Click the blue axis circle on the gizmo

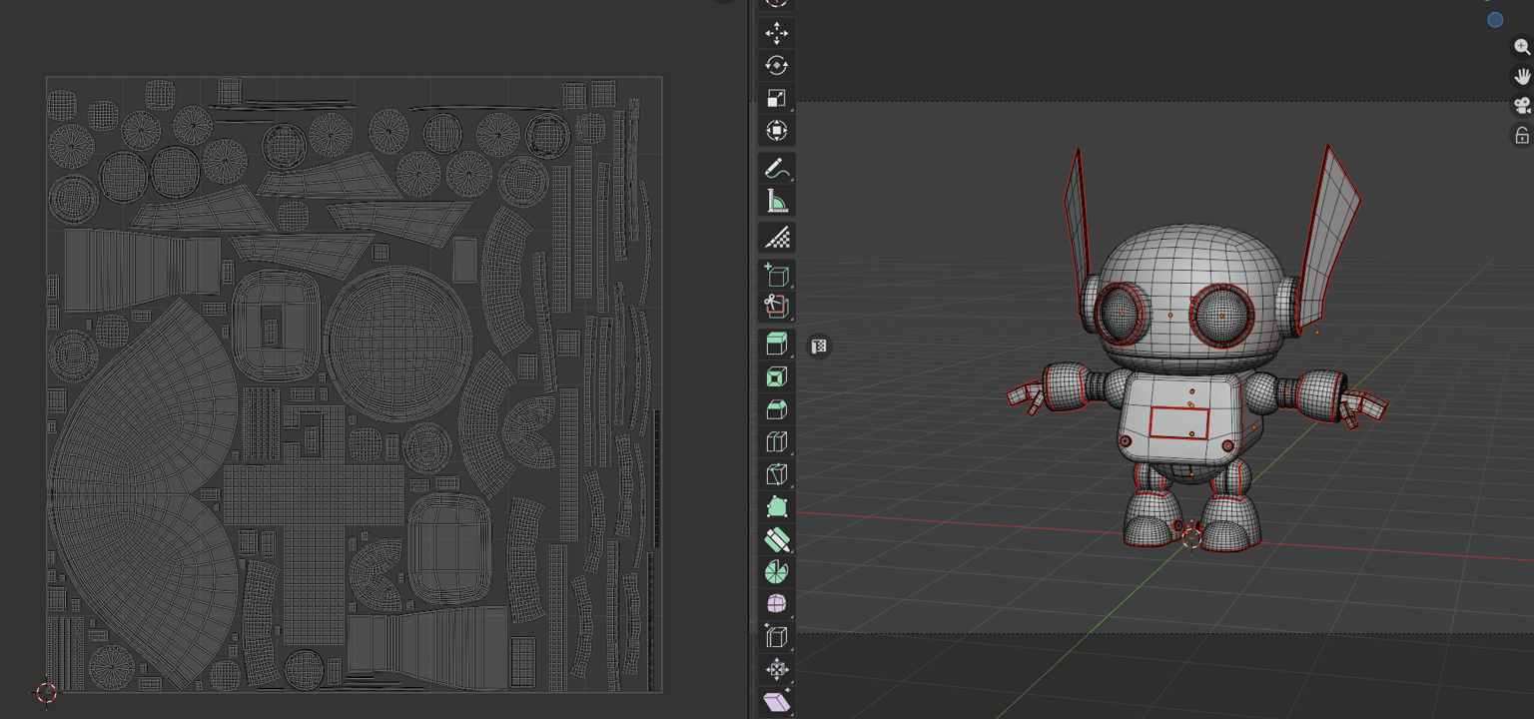(1495, 20)
